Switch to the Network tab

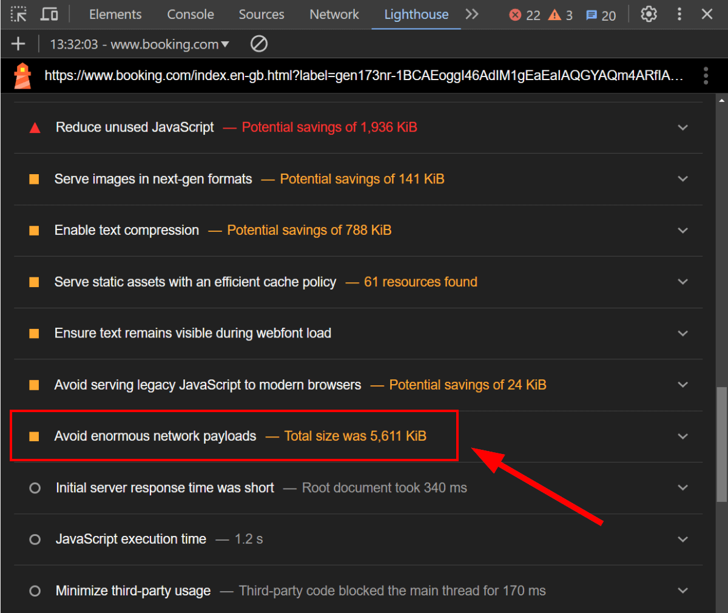coord(334,15)
